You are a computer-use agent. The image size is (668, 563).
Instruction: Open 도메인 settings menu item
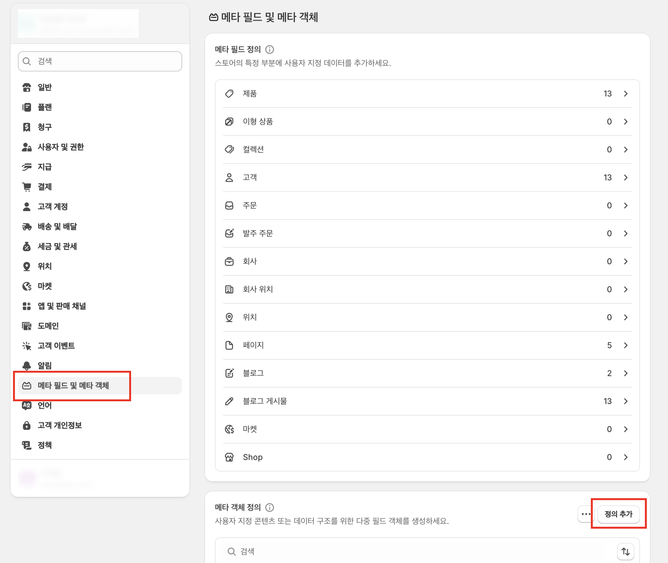click(48, 326)
